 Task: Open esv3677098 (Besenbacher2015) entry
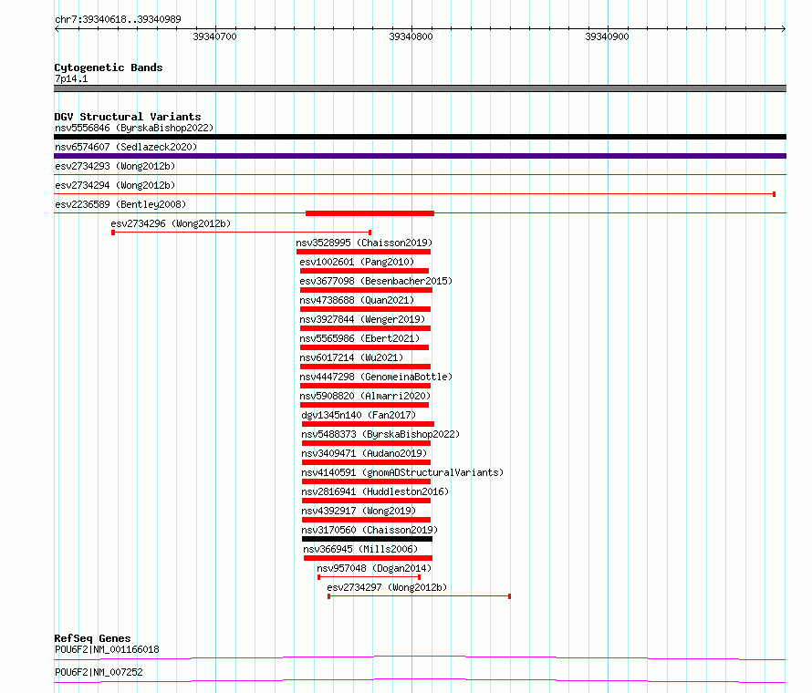pos(376,281)
